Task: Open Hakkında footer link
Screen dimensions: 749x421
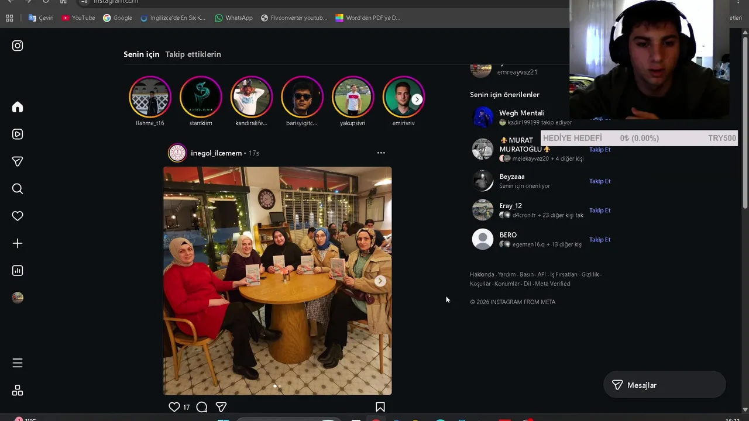Action: 482,274
